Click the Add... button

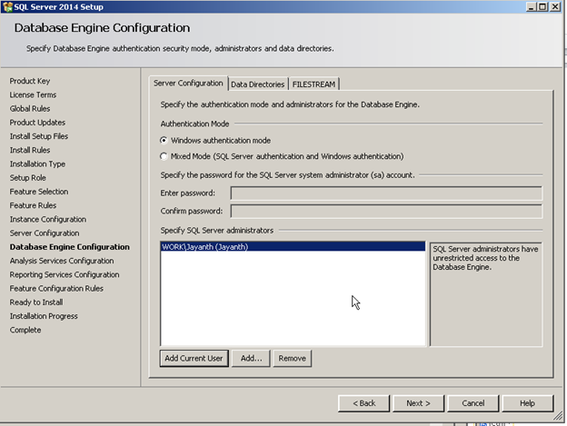251,358
